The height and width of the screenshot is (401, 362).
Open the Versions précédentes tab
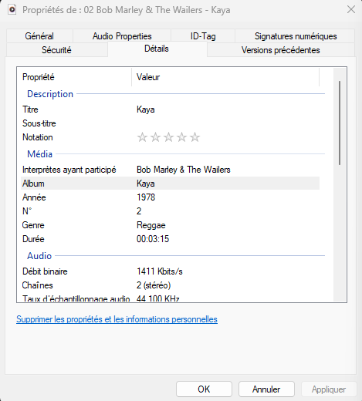(x=280, y=50)
